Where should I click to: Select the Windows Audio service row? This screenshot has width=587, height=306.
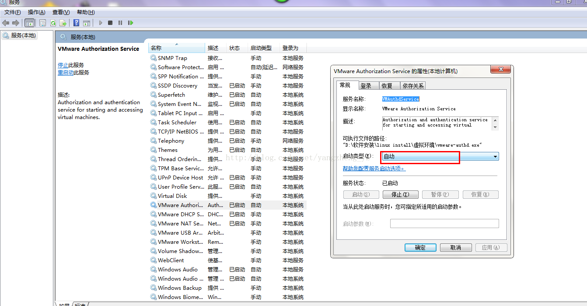227,269
